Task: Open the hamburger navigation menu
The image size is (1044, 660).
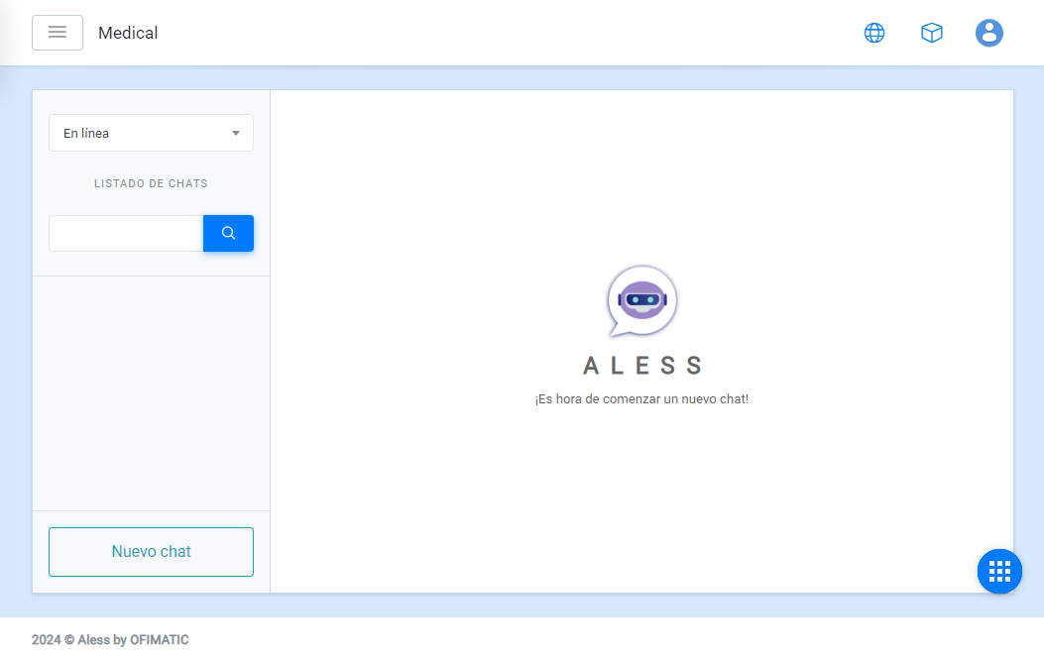Action: pyautogui.click(x=58, y=33)
